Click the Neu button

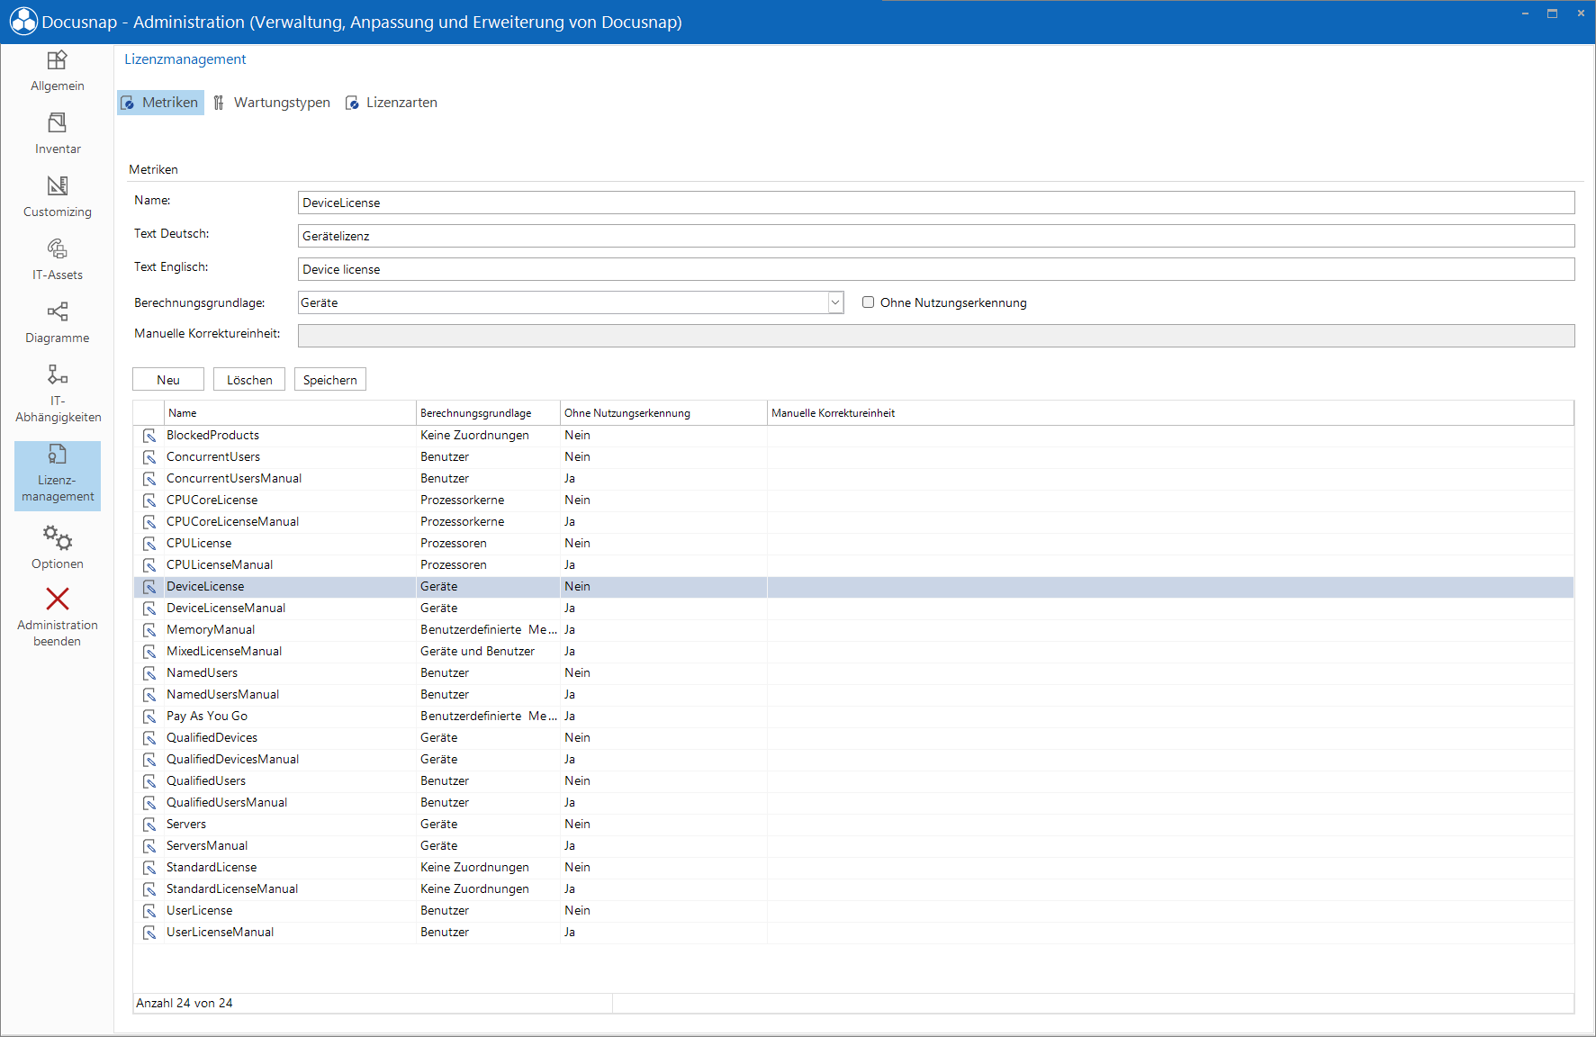point(168,380)
